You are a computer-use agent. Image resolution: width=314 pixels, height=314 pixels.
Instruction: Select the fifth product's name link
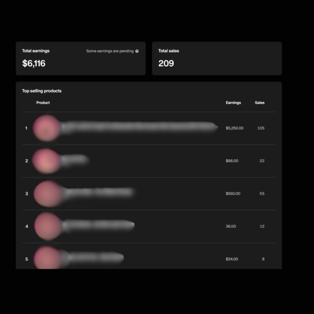[x=92, y=258]
